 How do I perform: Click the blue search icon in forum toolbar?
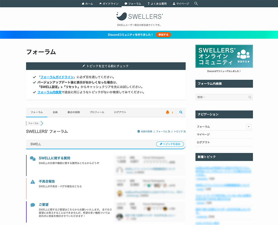tap(181, 112)
